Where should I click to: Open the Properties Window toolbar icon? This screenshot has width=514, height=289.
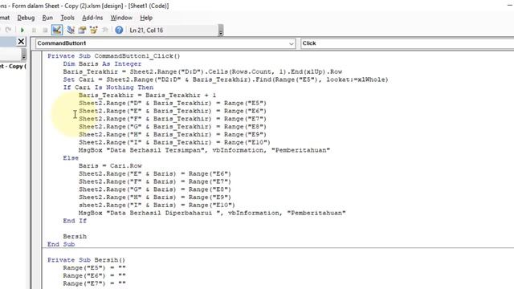point(82,31)
